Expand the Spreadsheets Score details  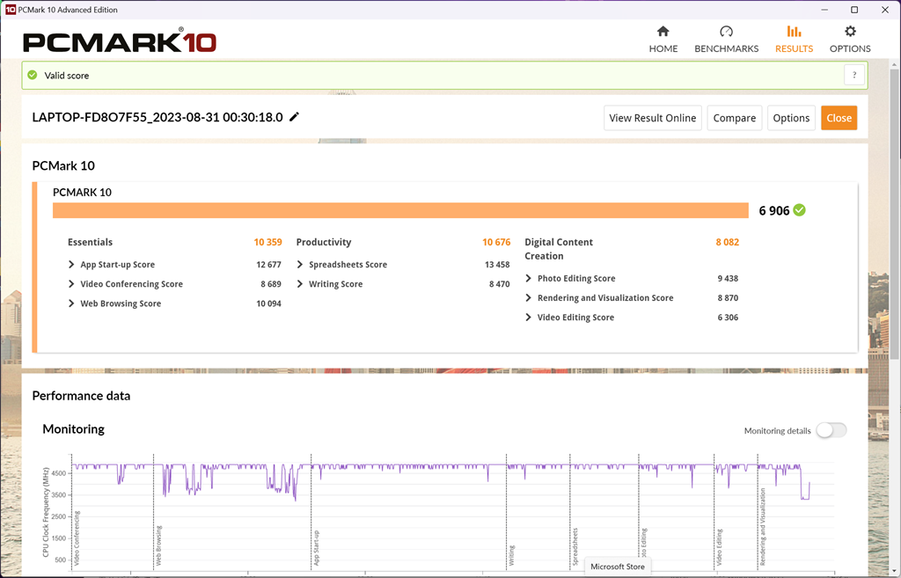300,265
